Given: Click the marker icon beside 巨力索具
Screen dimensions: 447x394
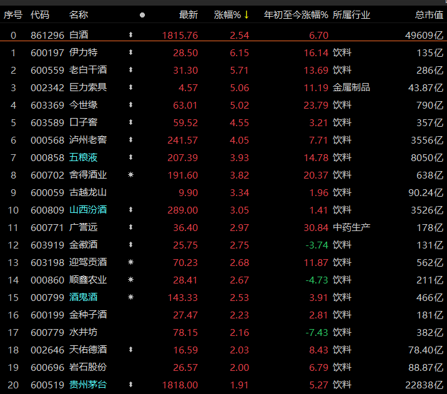Looking at the screenshot, I should (x=130, y=87).
